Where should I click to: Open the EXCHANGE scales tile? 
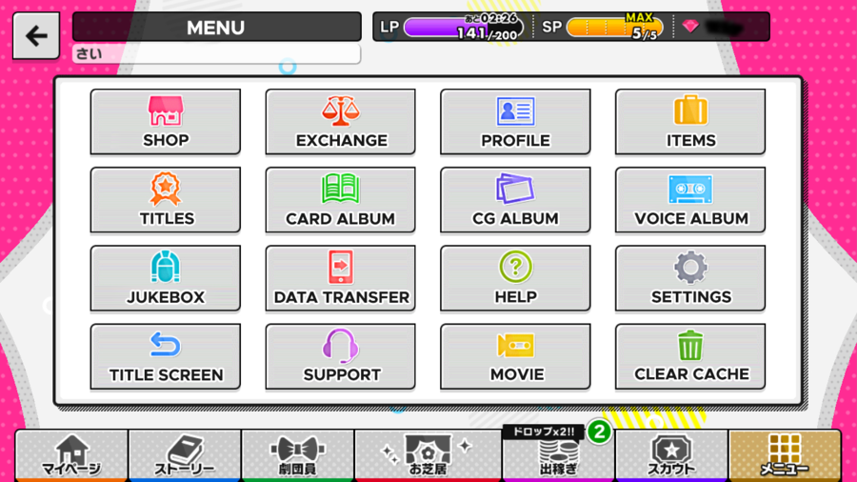coord(340,122)
